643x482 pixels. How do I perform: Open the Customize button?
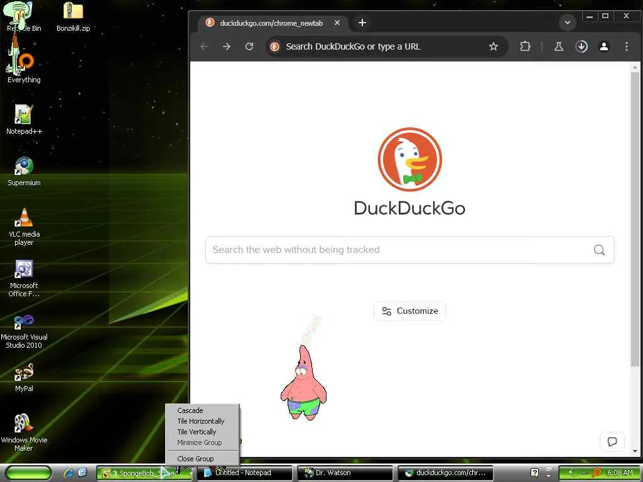point(409,311)
